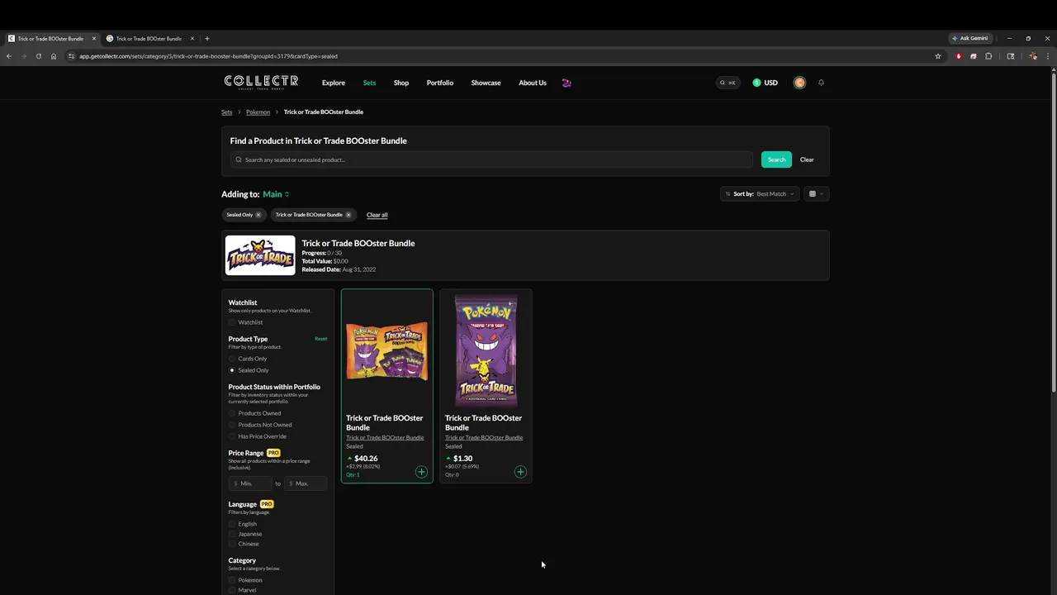The image size is (1057, 595).
Task: Go to the Sets section
Action: point(369,83)
